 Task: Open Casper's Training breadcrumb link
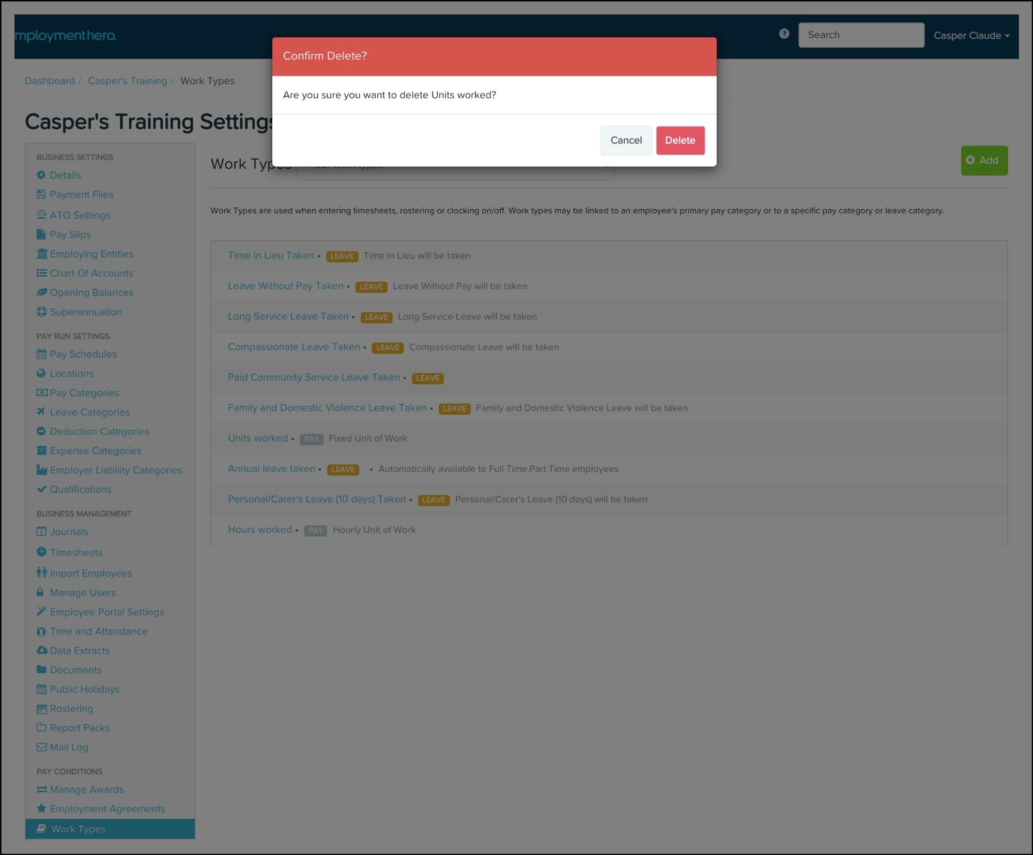(127, 81)
